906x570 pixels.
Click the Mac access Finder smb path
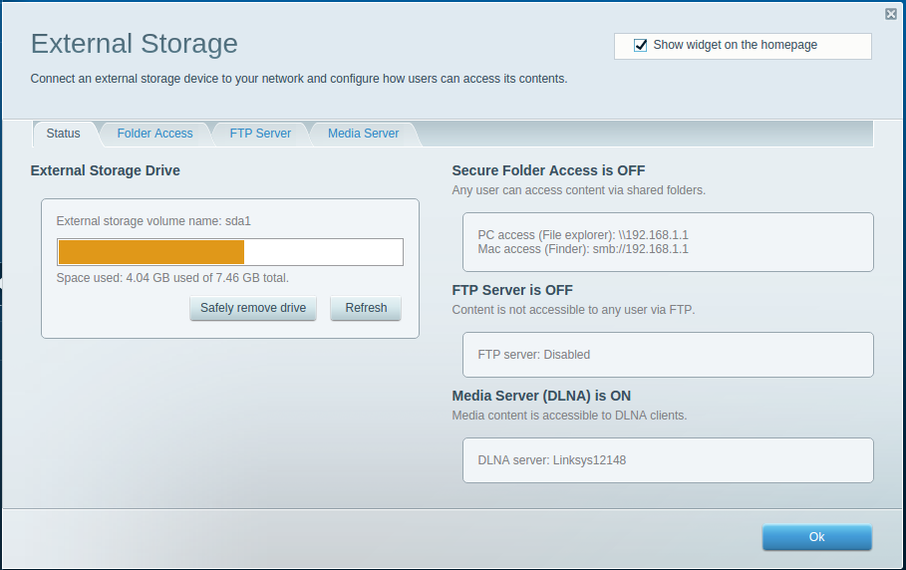pos(583,249)
